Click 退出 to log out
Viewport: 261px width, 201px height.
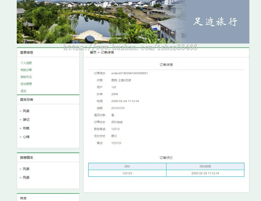tap(23, 91)
